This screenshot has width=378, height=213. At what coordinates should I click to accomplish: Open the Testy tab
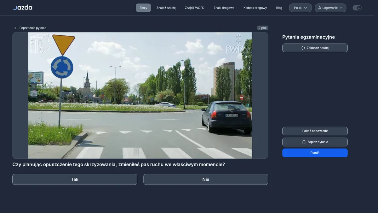tap(143, 8)
